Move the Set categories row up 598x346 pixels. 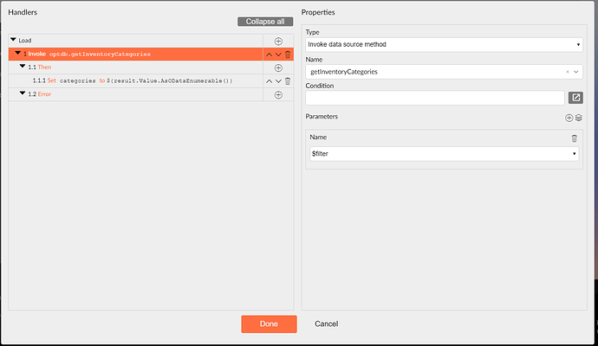(x=269, y=81)
